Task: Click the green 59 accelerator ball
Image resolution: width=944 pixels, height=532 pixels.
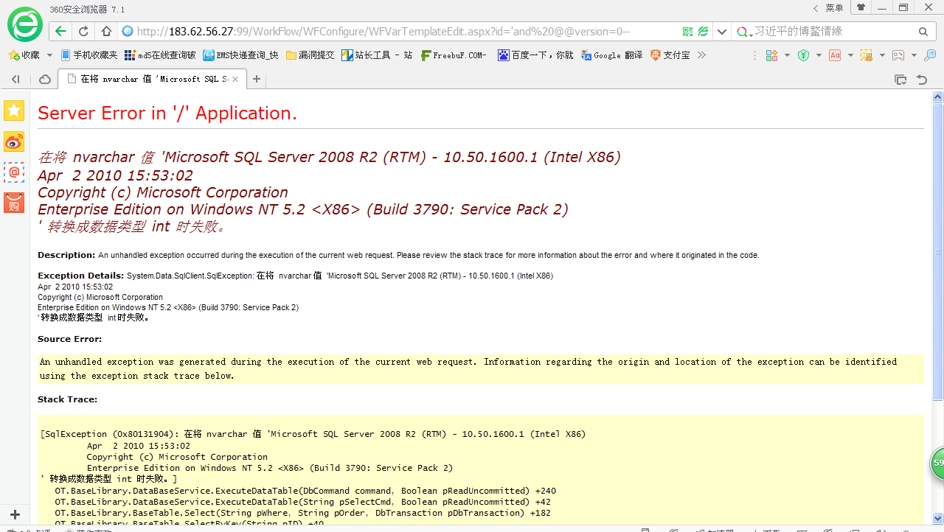Action: (937, 463)
